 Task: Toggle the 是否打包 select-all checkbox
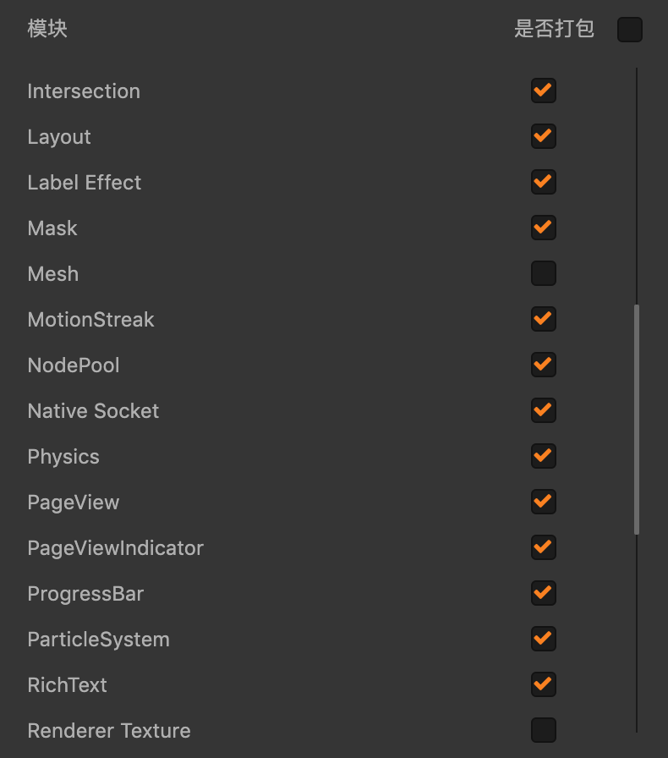629,30
